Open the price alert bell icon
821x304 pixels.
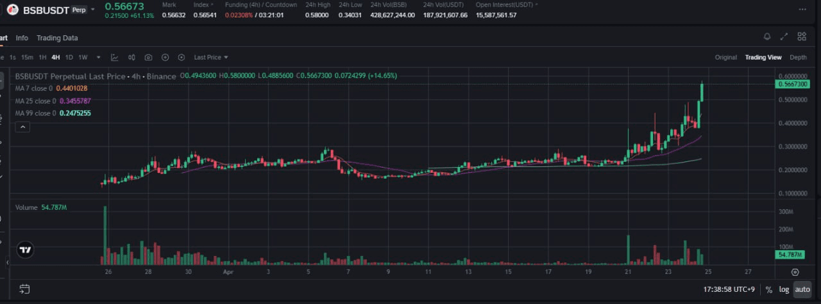(767, 36)
